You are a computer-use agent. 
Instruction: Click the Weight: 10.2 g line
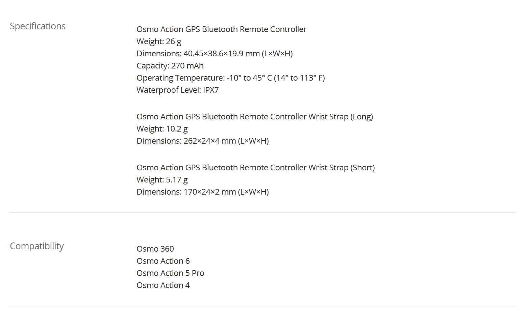pos(162,129)
